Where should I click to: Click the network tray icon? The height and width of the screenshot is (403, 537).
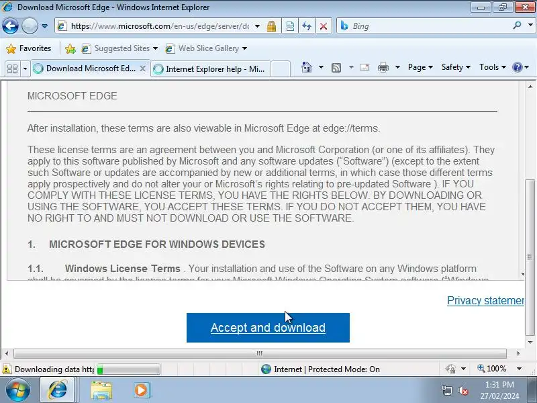(x=447, y=390)
